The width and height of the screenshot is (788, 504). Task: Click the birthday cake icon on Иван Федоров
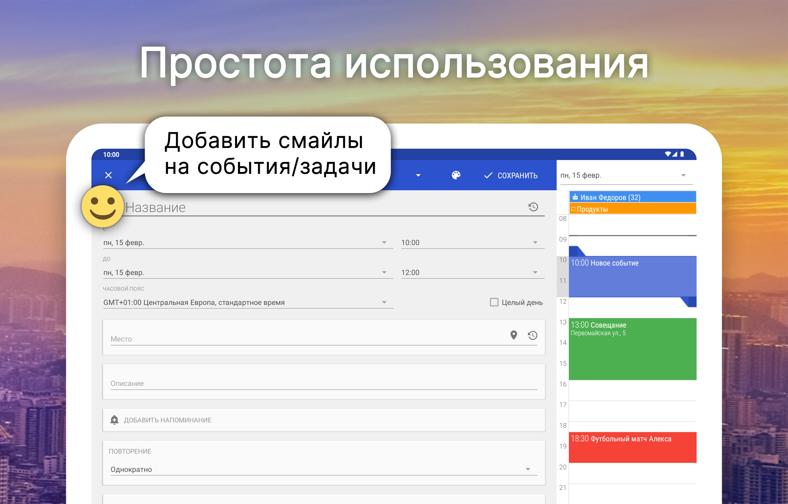(575, 197)
